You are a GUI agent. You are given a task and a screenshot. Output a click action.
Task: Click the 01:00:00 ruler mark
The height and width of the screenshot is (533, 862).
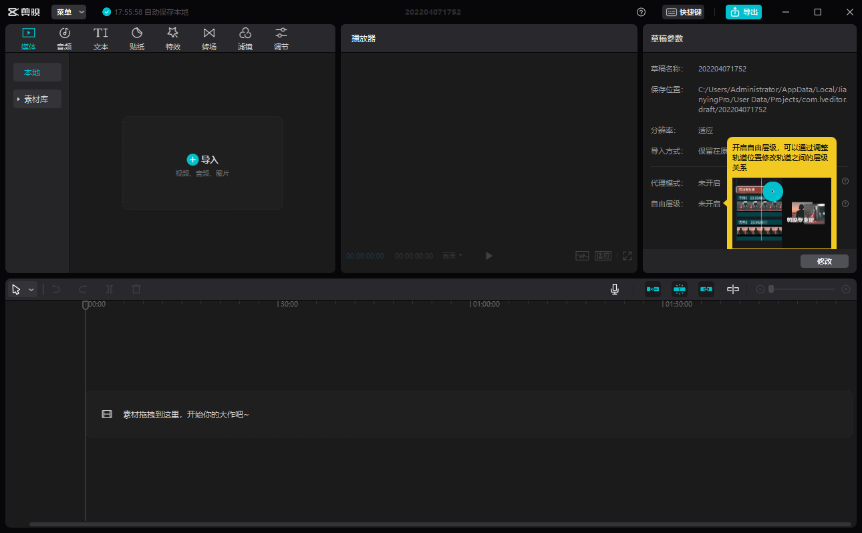(x=486, y=304)
